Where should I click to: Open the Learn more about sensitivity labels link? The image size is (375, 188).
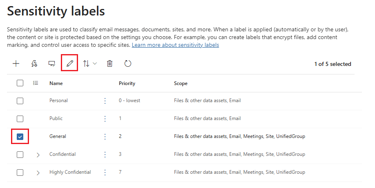pos(175,45)
